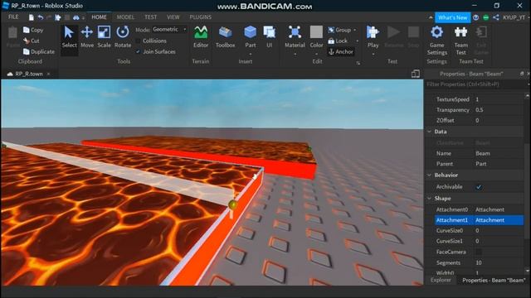Click the Transparency value 0.5

click(480, 110)
